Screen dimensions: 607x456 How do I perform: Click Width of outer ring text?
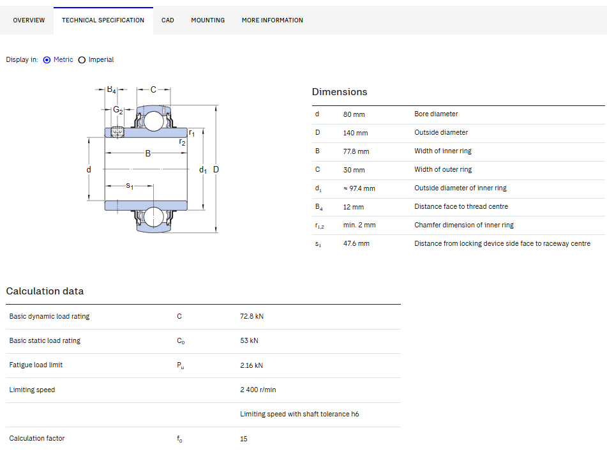(443, 170)
